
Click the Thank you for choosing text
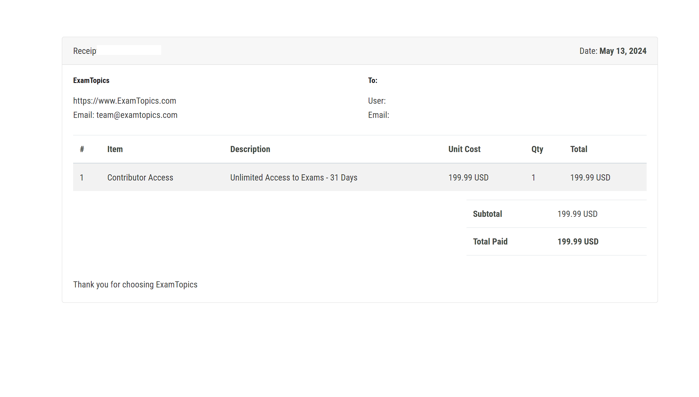tap(135, 285)
